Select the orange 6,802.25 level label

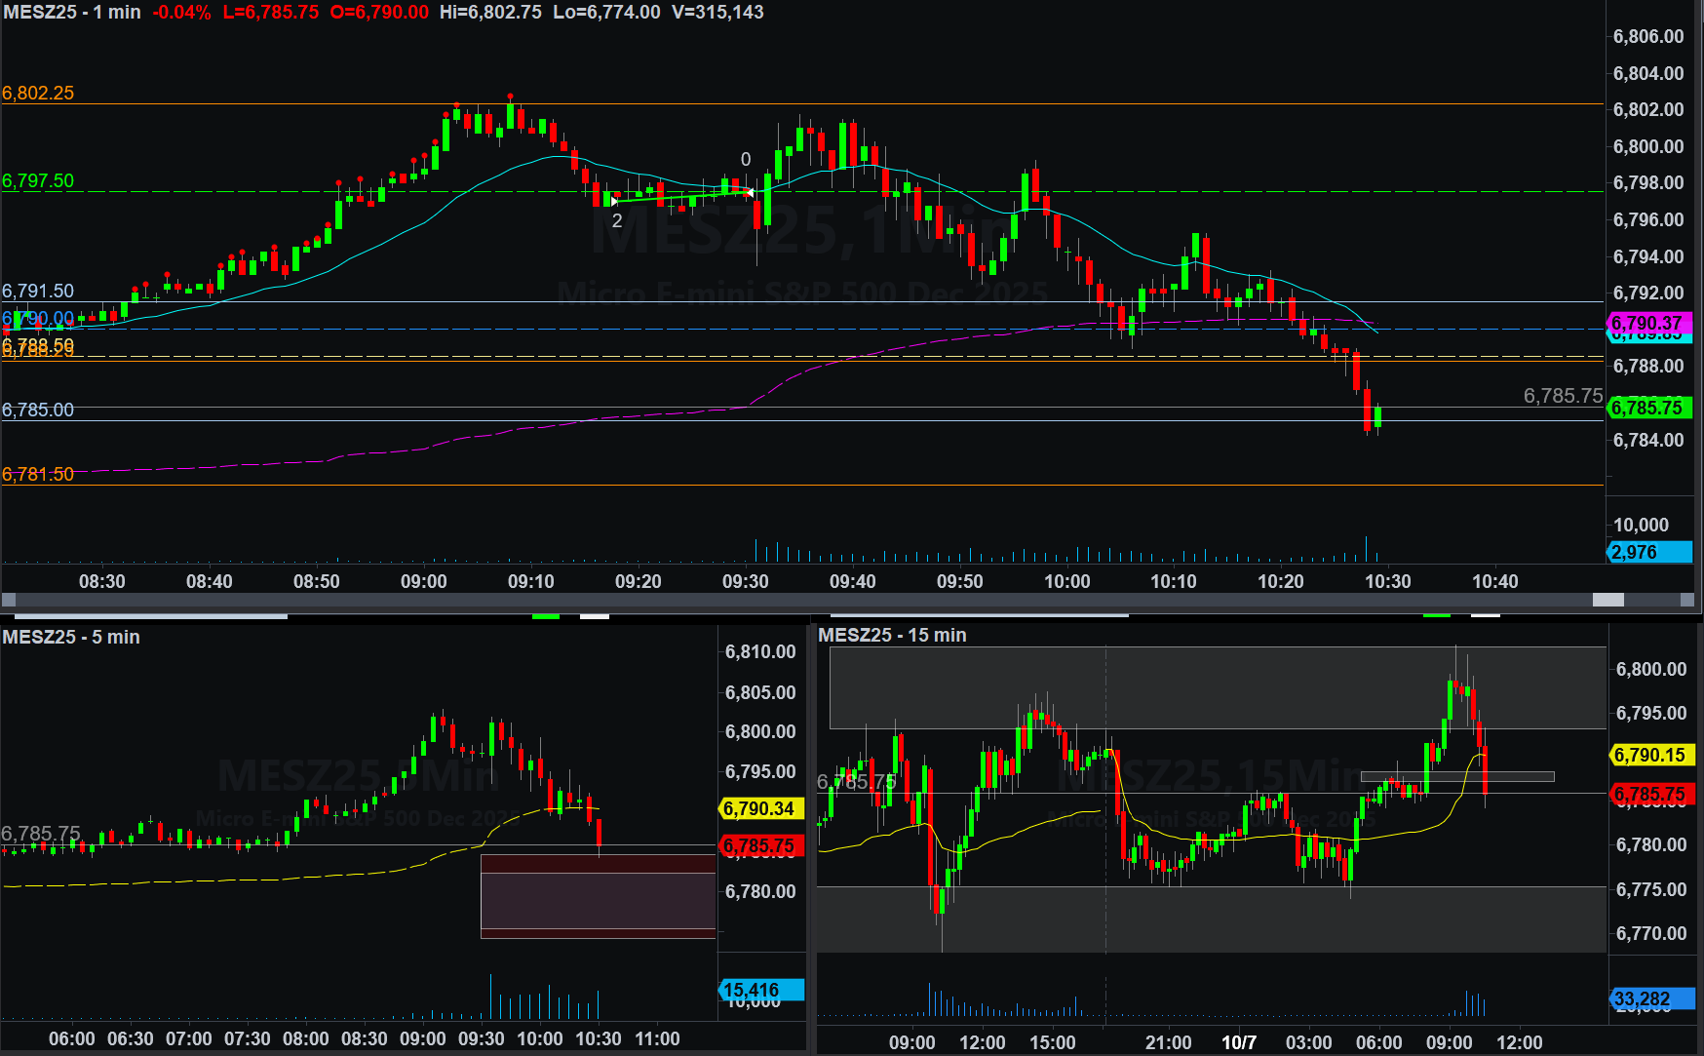pyautogui.click(x=38, y=93)
